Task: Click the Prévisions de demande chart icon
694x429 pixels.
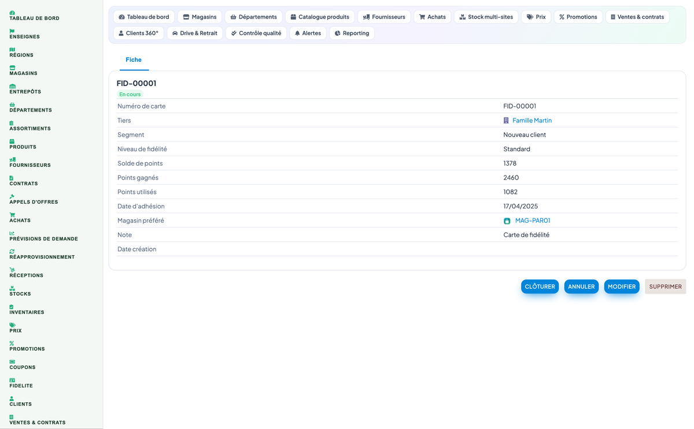Action: click(x=12, y=233)
